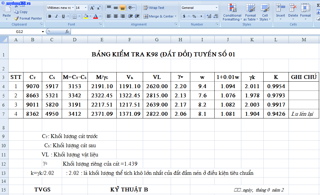Click the Percent Style icon
Screen dimensions: 320x195
click(194, 16)
